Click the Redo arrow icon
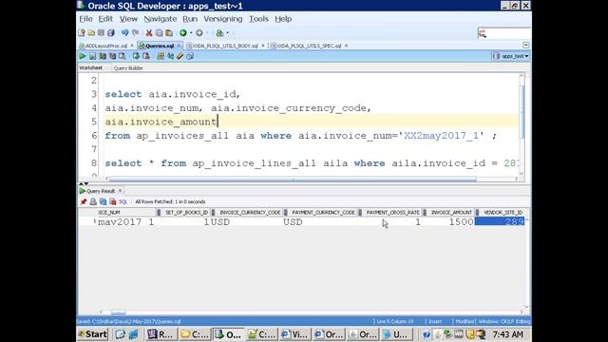Image resolution: width=608 pixels, height=342 pixels. [x=135, y=33]
